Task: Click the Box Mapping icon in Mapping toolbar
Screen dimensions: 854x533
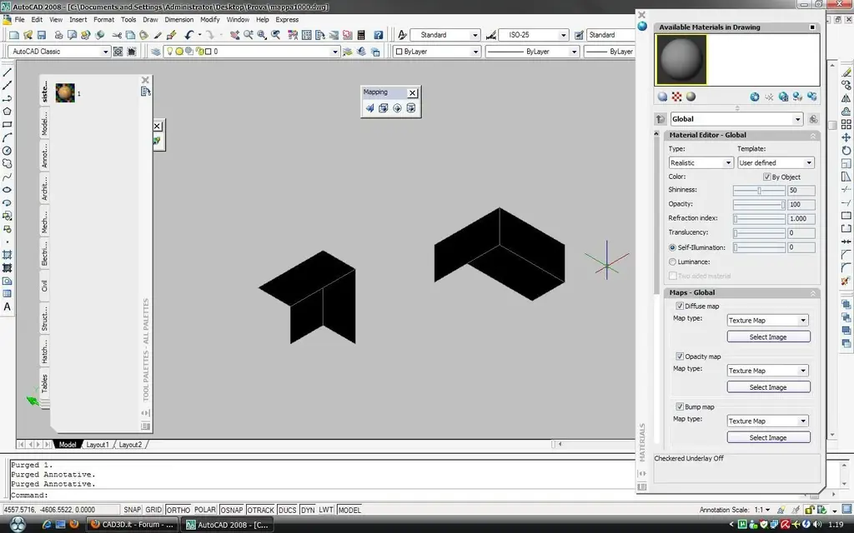Action: click(384, 108)
